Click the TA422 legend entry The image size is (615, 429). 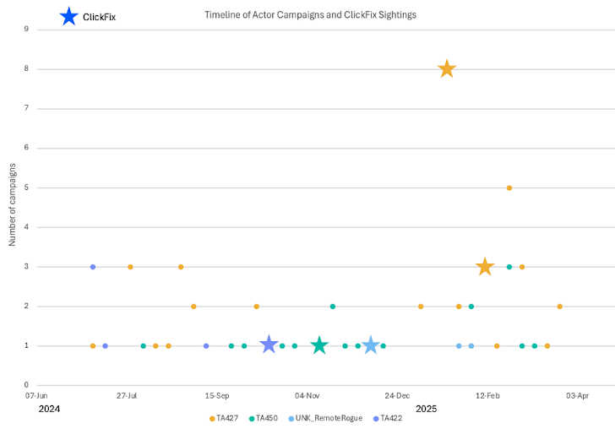click(x=388, y=418)
